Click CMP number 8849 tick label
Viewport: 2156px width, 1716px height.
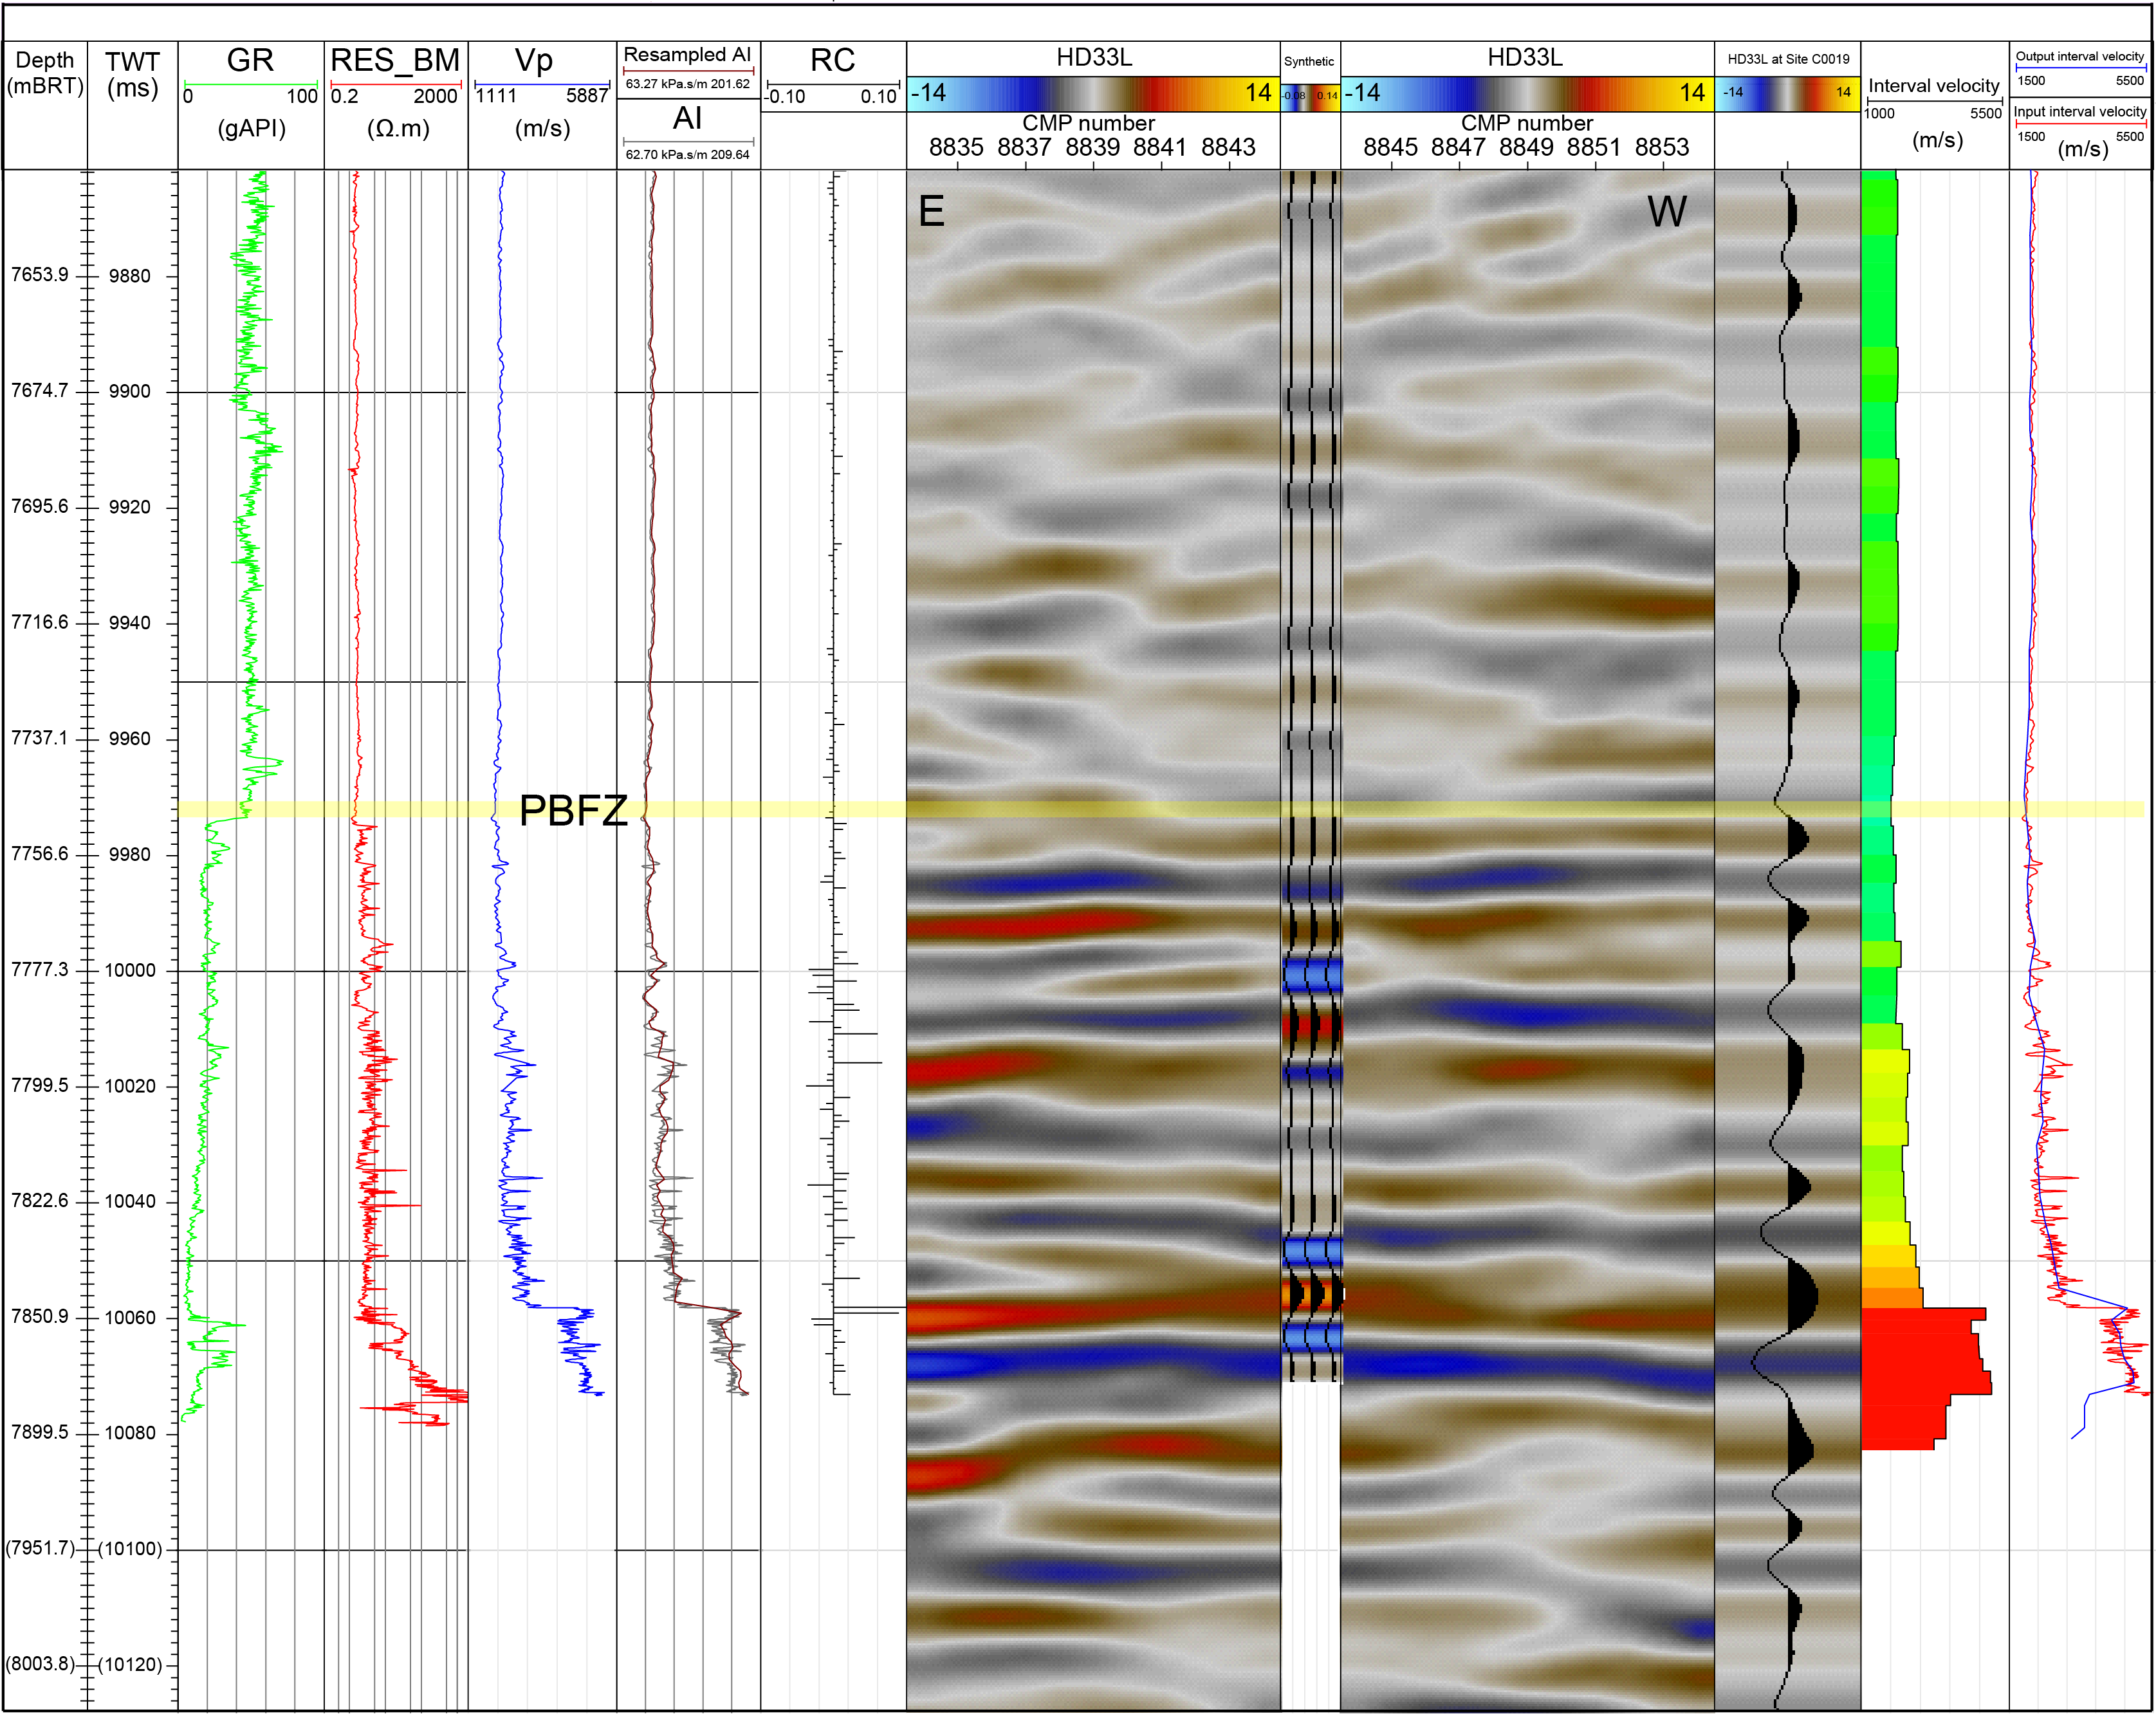pyautogui.click(x=1526, y=147)
